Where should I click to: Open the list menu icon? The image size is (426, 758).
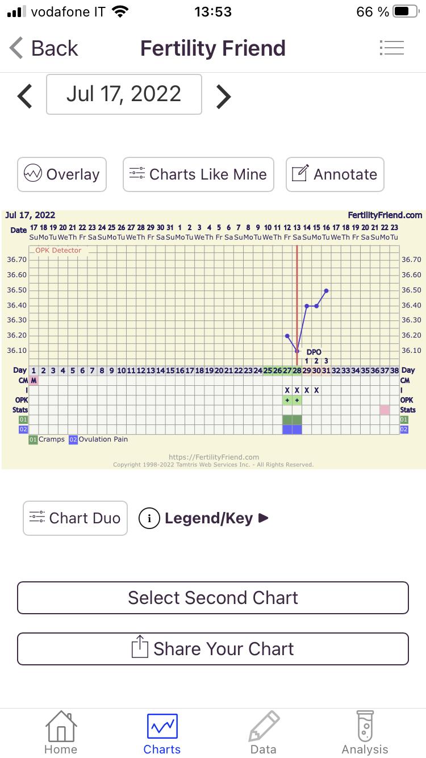tap(391, 48)
